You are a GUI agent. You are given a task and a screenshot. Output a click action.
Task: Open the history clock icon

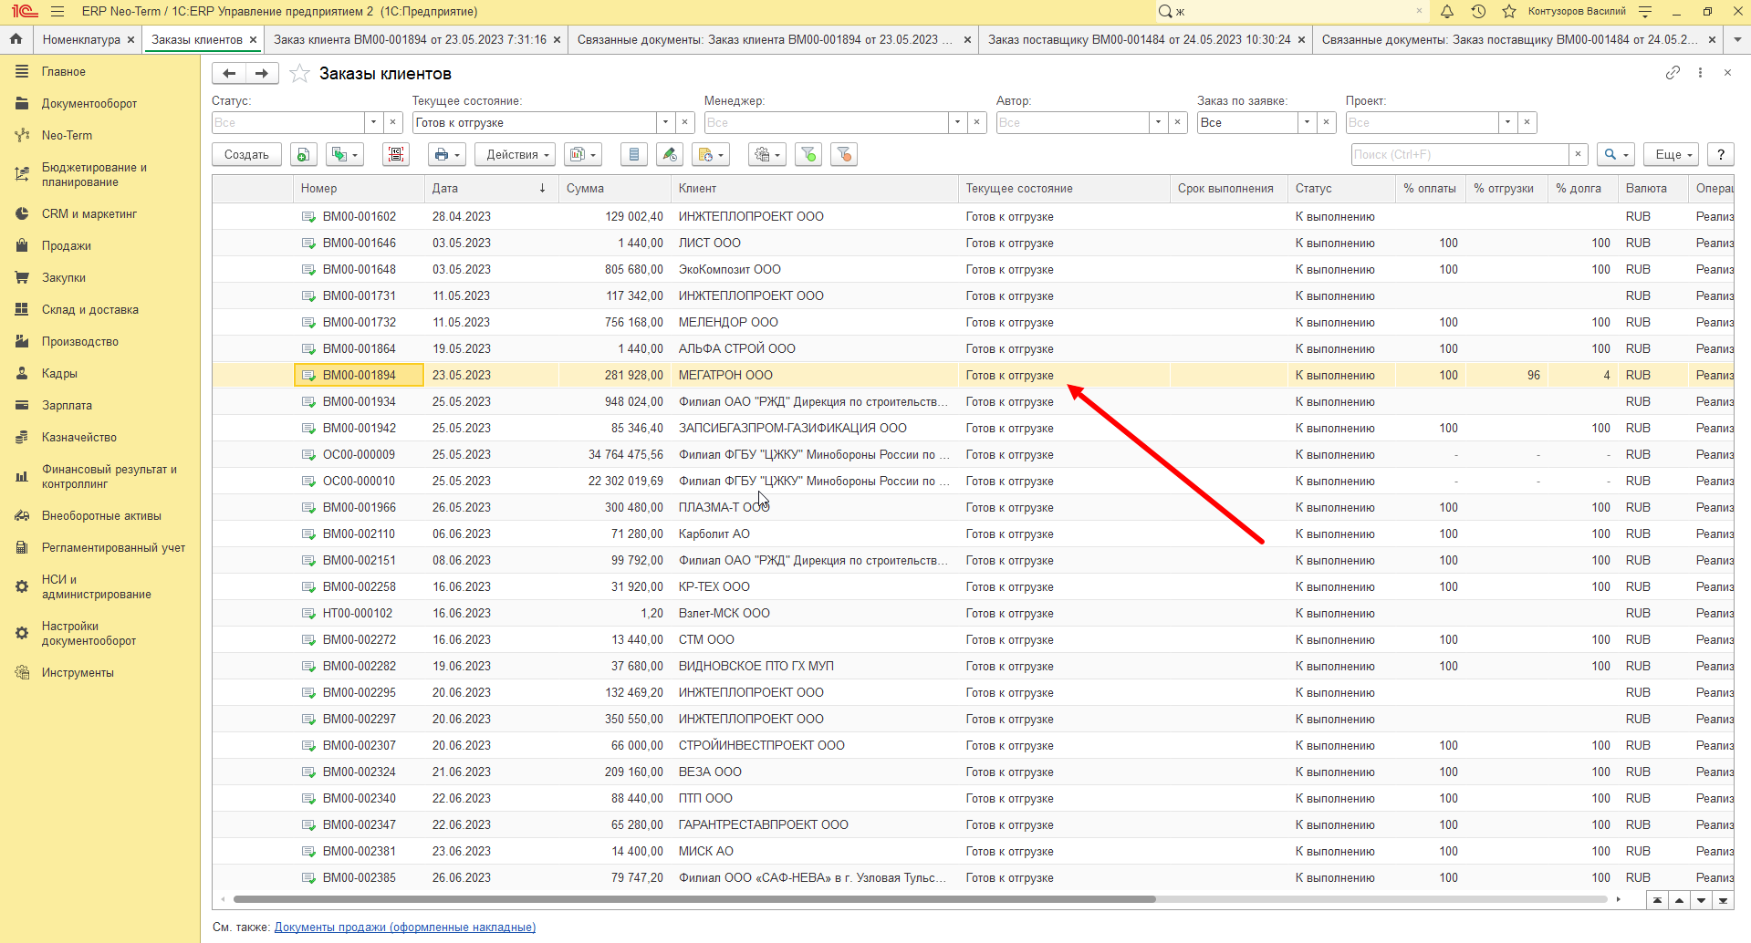1478,12
